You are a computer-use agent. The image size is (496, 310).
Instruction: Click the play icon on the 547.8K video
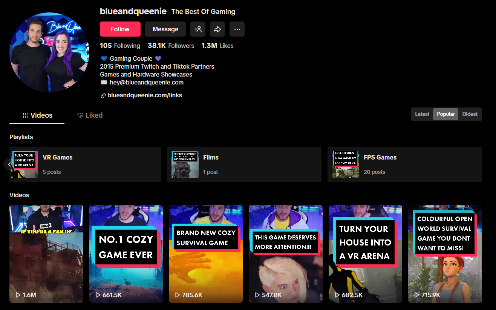pyautogui.click(x=257, y=295)
